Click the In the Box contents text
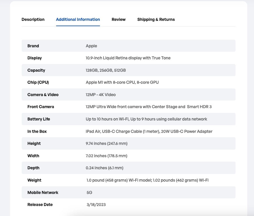The height and width of the screenshot is (216, 254). click(x=149, y=131)
